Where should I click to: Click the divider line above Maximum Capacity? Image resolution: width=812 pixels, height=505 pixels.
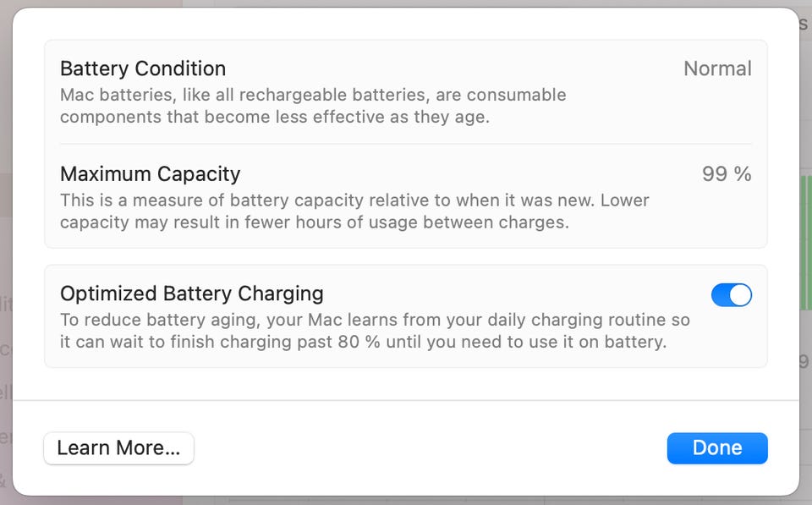[405, 144]
